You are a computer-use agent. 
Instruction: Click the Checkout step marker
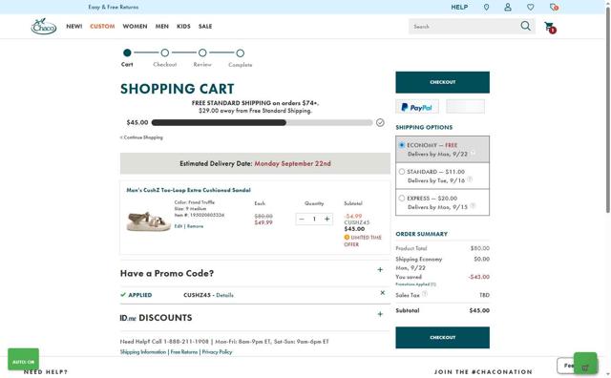point(165,52)
